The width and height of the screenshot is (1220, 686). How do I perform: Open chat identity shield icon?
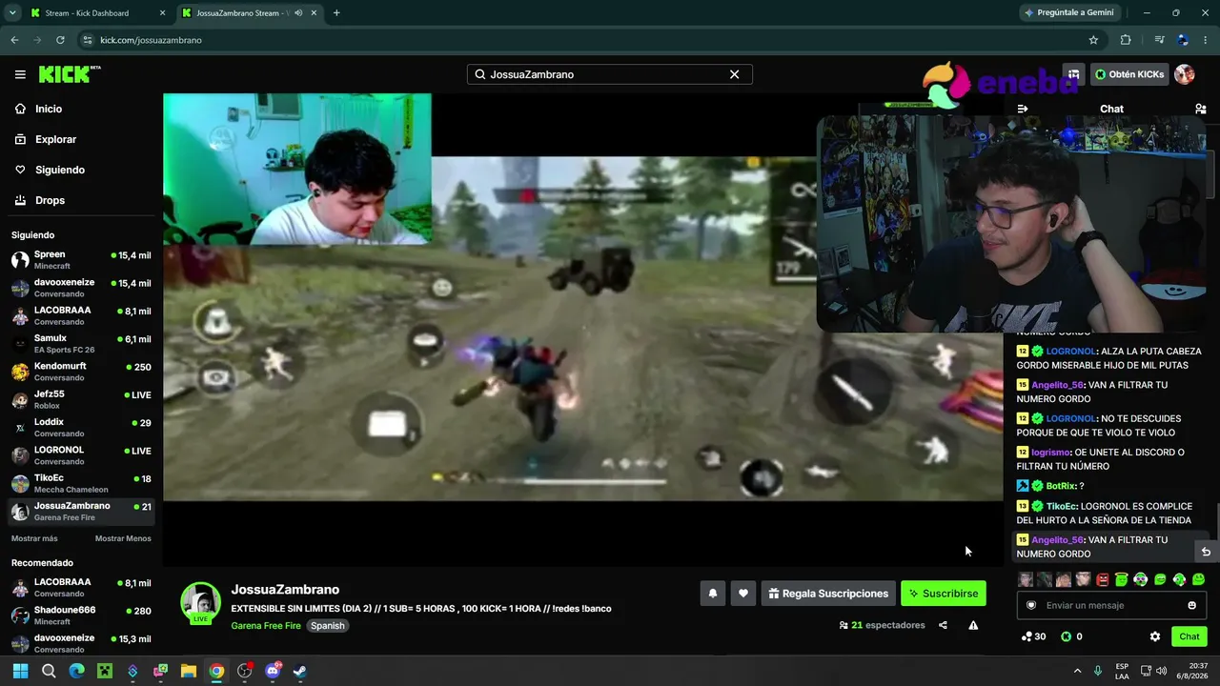pos(1030,605)
